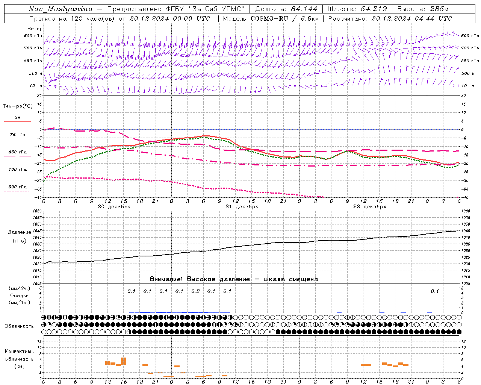The width and height of the screenshot is (481, 385).
Task: Click the 0.2 precipitation amount value
Action: tap(195, 291)
